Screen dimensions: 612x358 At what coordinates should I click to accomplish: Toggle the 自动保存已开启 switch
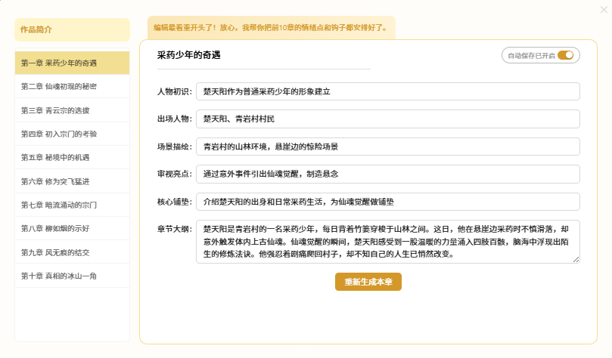pyautogui.click(x=565, y=55)
